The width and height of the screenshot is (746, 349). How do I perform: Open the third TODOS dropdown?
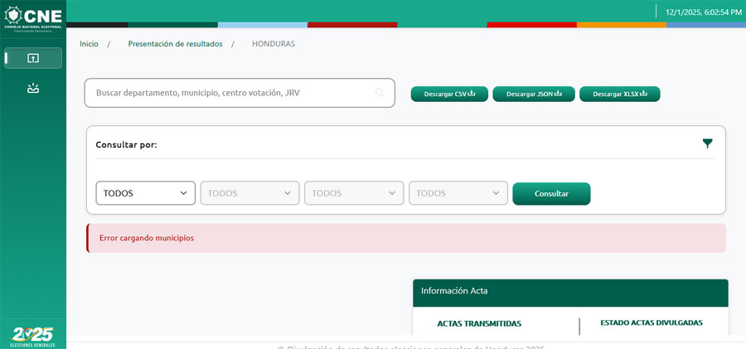pyautogui.click(x=354, y=193)
